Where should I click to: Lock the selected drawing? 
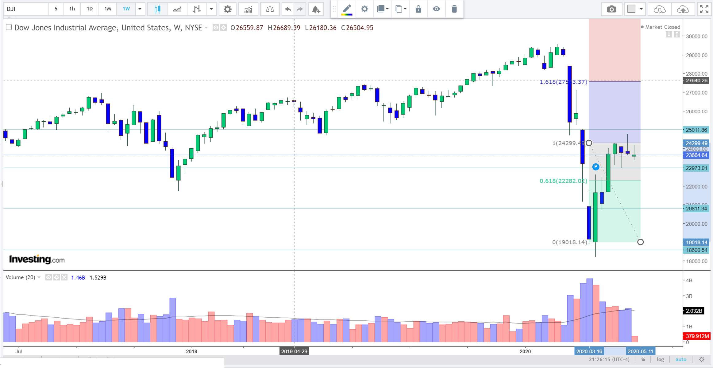[x=418, y=9]
